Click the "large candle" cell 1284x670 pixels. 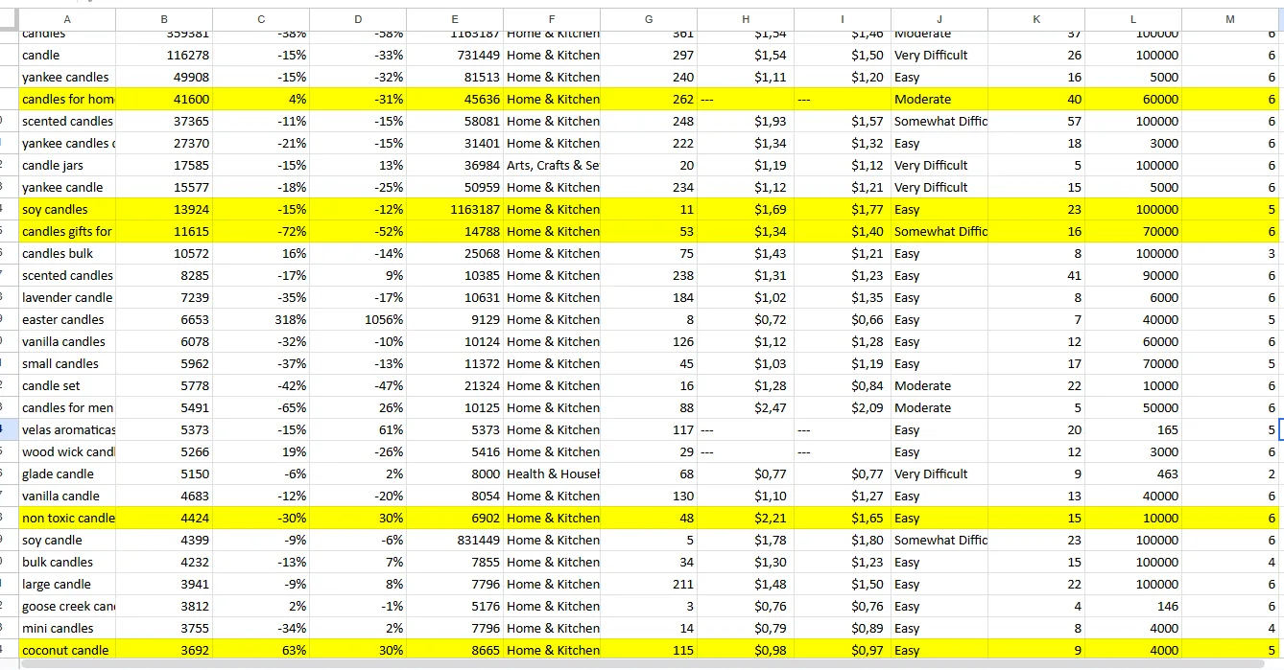point(67,585)
